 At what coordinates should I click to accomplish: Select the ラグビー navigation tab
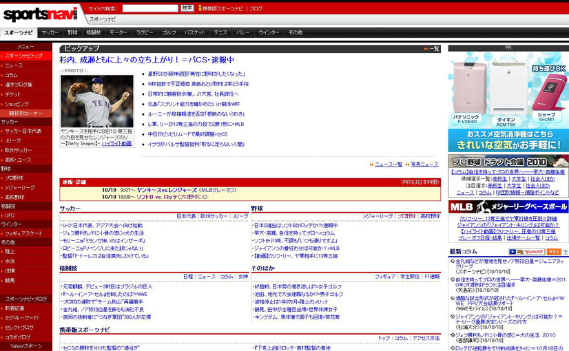(145, 32)
